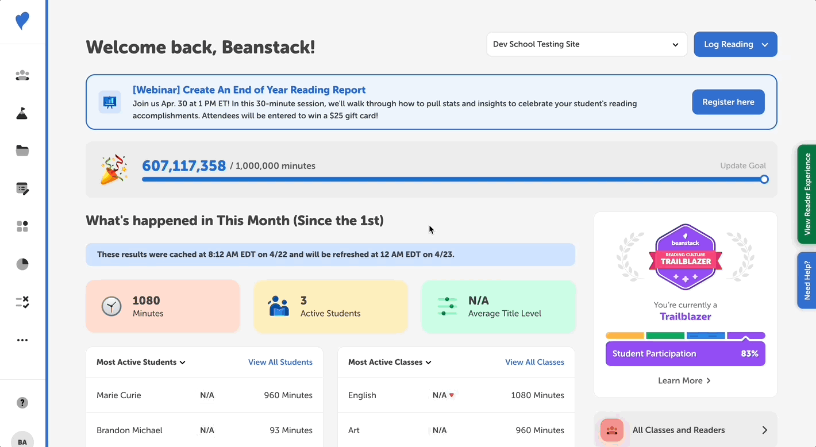The height and width of the screenshot is (447, 816).
Task: Open All Classes and Readers panel
Action: [685, 429]
